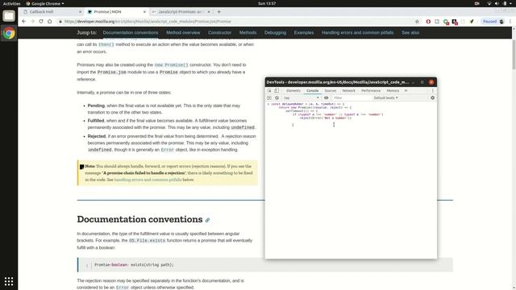Switch to Callback Hell browser tab

pyautogui.click(x=52, y=12)
